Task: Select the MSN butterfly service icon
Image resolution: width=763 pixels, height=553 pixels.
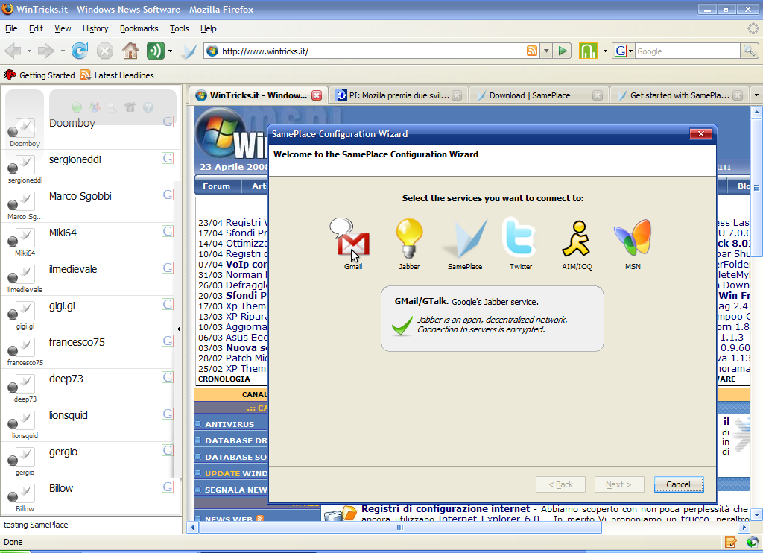Action: (633, 238)
